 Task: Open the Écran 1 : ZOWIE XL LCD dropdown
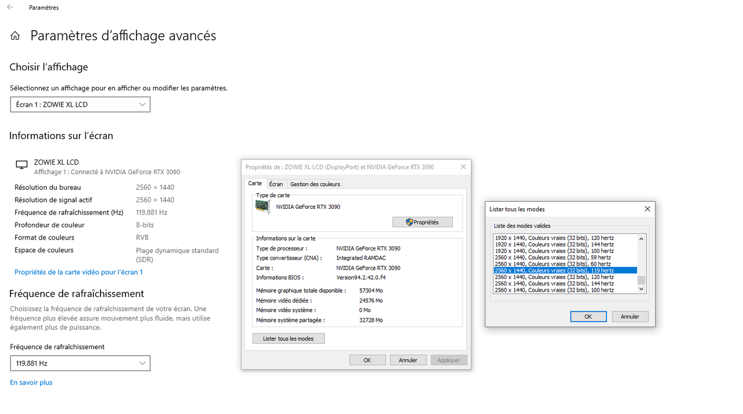(x=80, y=104)
